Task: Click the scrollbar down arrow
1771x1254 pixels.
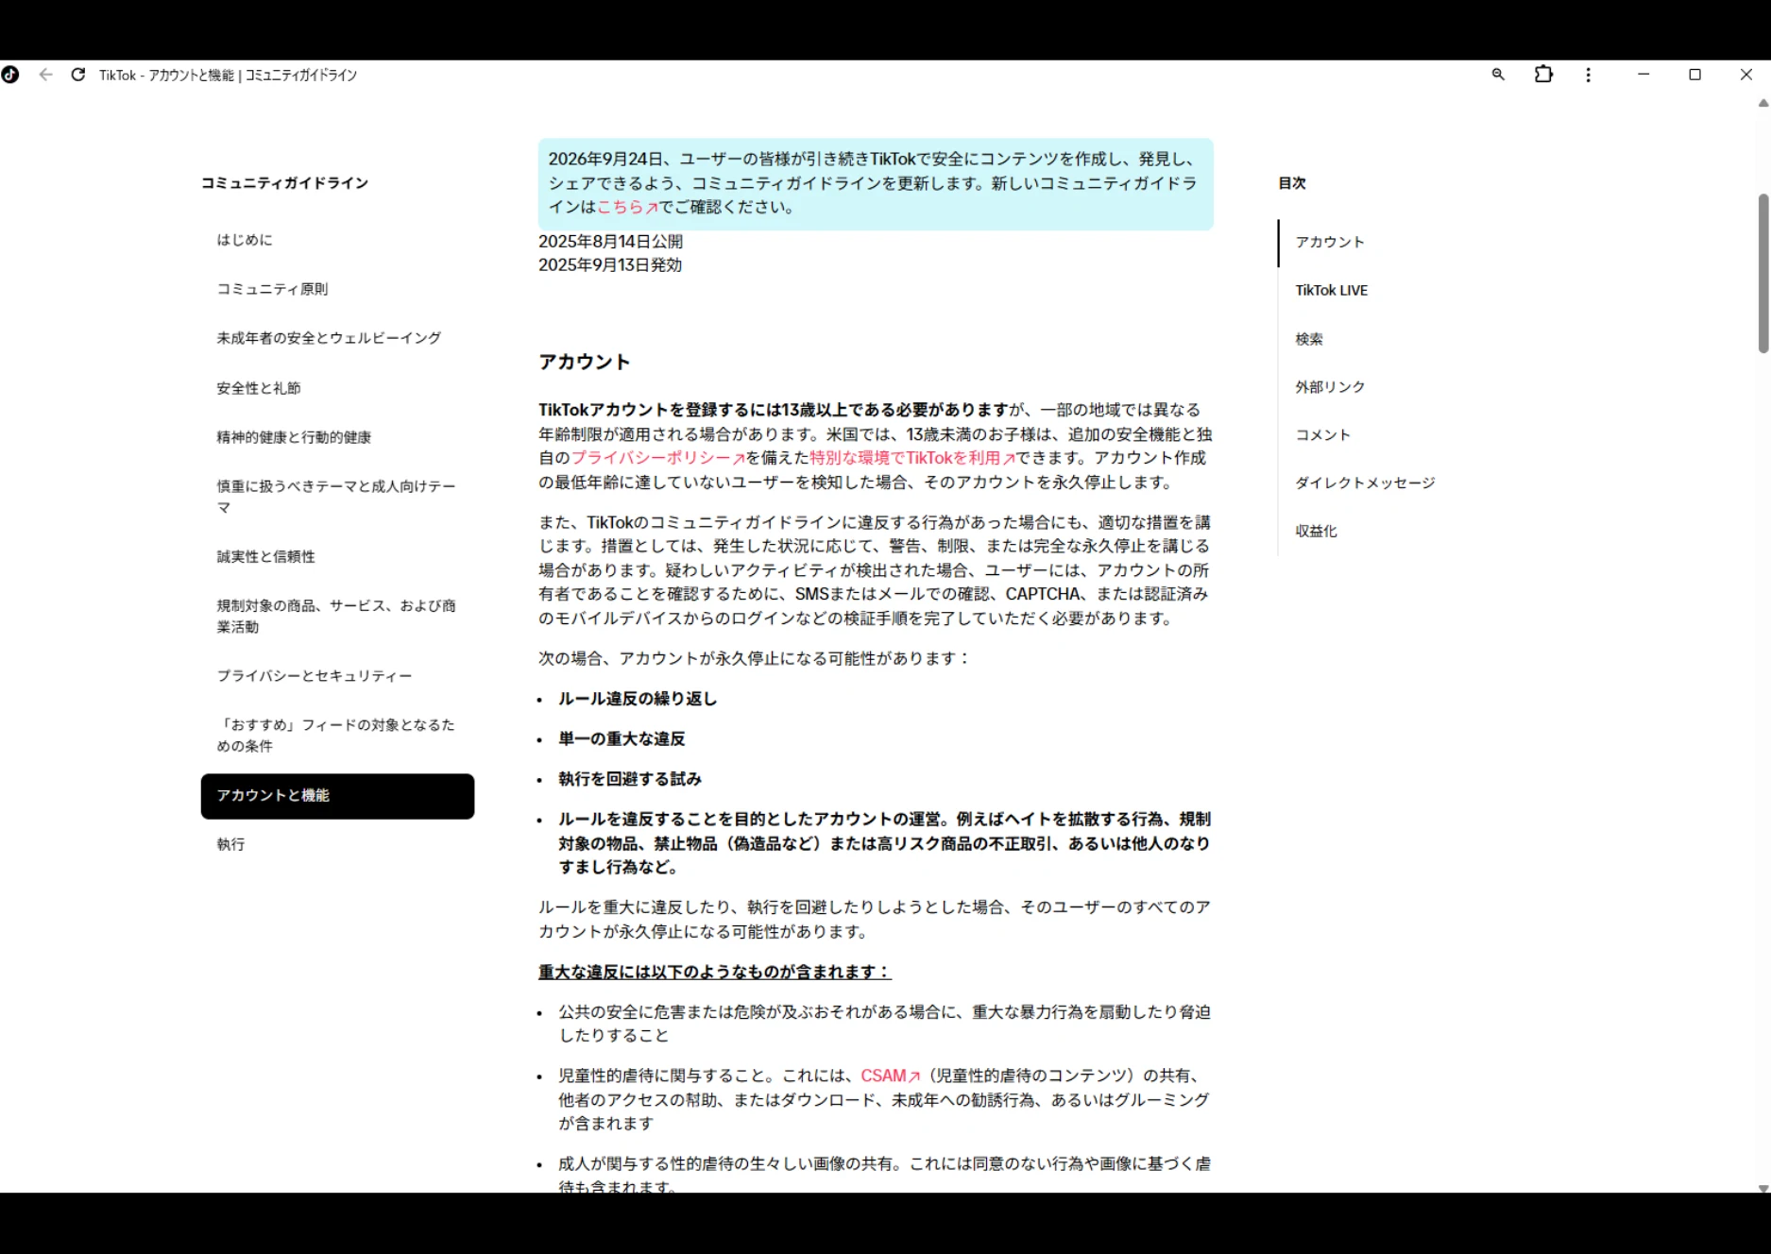Action: [x=1762, y=1188]
